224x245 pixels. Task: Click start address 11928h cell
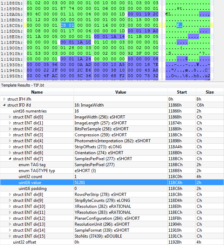click(x=182, y=242)
